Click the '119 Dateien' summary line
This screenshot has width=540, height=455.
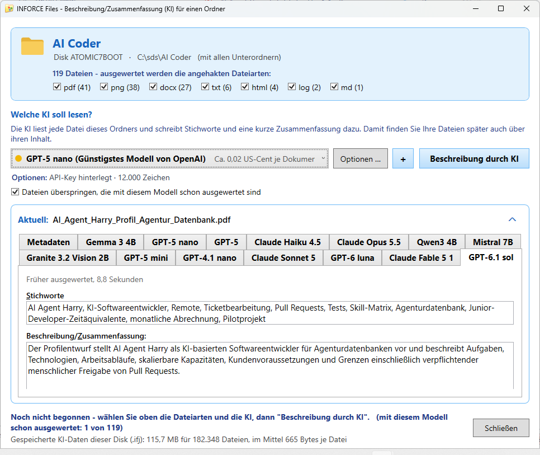[x=162, y=73]
